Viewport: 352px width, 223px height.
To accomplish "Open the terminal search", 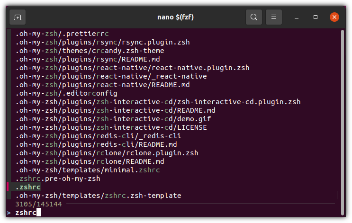I will (253, 17).
